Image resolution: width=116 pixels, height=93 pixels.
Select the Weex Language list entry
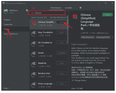click(x=49, y=85)
